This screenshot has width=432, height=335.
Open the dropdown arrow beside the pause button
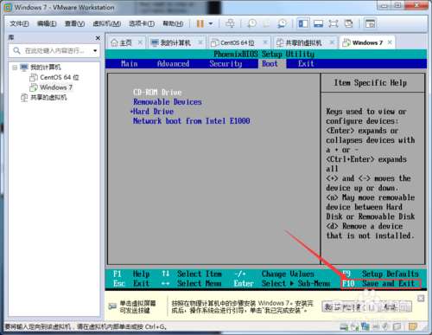[211, 23]
